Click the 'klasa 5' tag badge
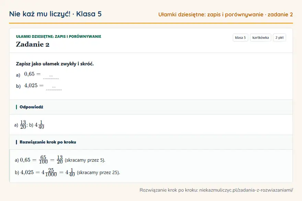 click(x=240, y=38)
